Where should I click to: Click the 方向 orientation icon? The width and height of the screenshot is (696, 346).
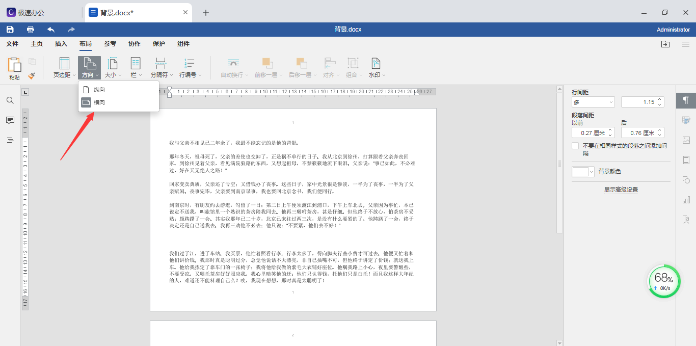click(90, 63)
